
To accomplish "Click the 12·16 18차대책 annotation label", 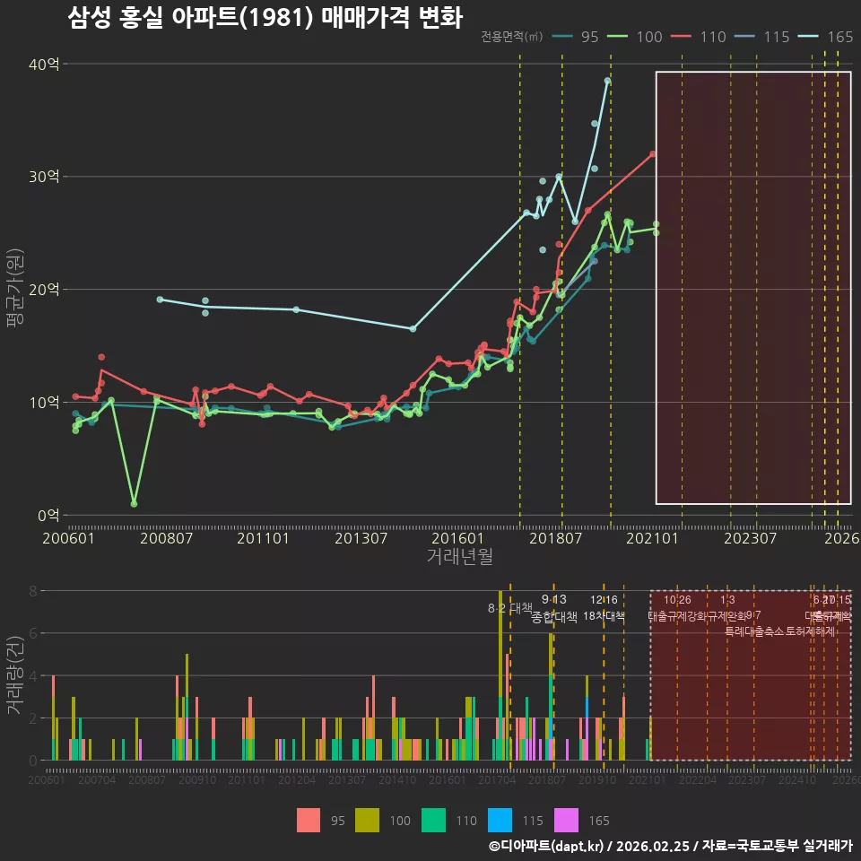I will click(604, 608).
